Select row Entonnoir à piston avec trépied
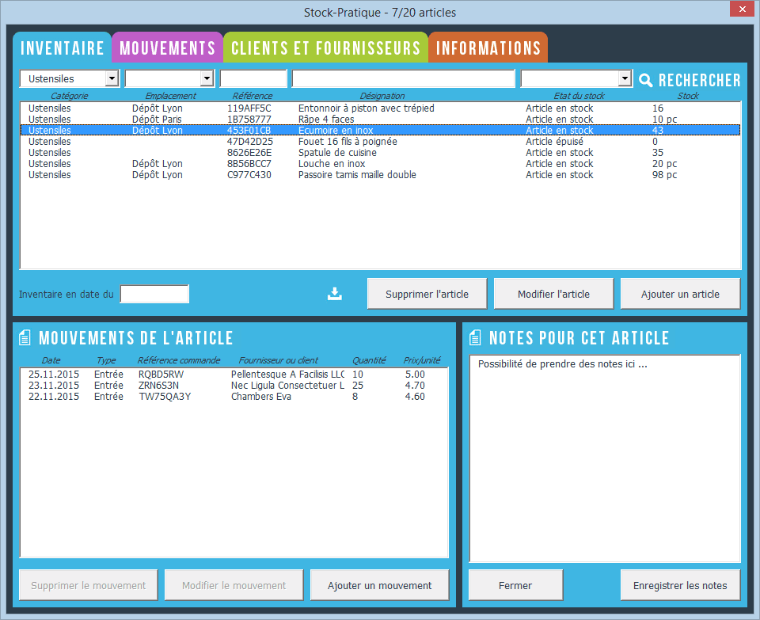760x620 pixels. pos(380,108)
